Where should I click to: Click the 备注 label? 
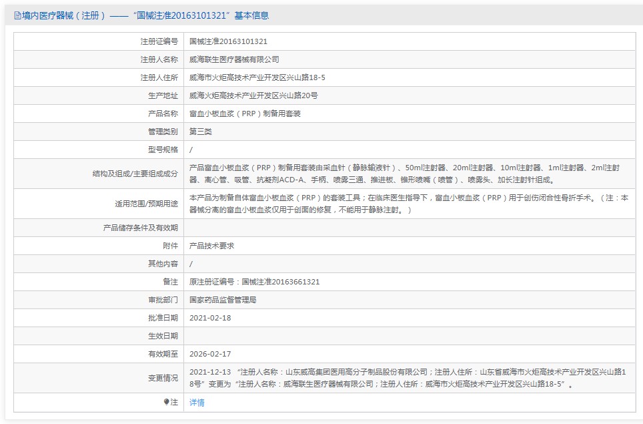pos(170,282)
